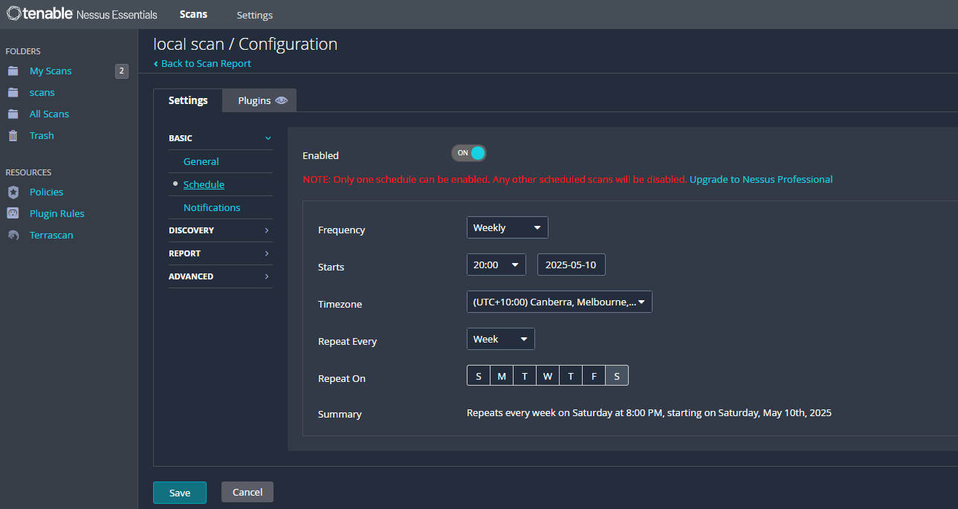
Task: Collapse the BASIC section
Action: (221, 138)
